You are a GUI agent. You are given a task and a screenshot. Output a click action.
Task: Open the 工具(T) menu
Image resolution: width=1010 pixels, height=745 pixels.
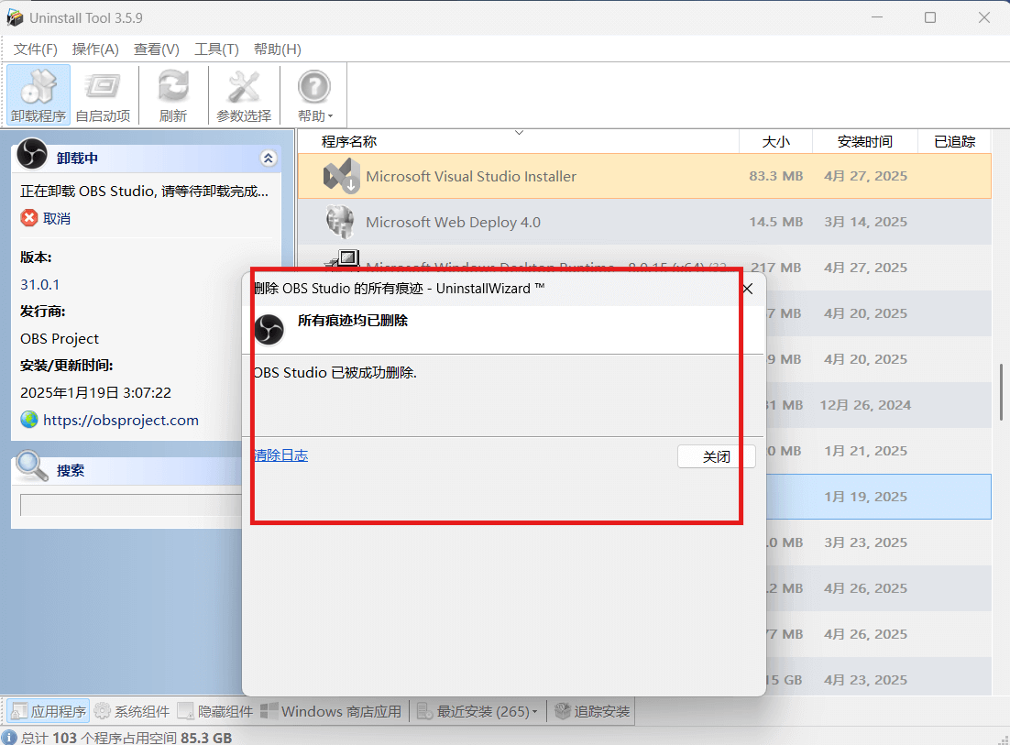coord(216,49)
